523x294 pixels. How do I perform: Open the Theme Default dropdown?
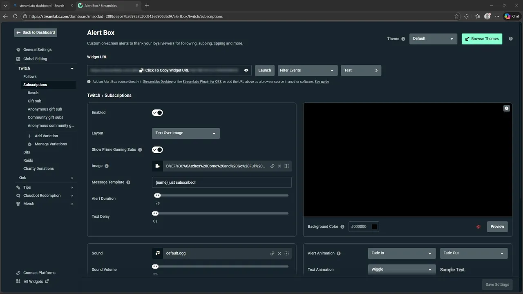click(x=433, y=39)
